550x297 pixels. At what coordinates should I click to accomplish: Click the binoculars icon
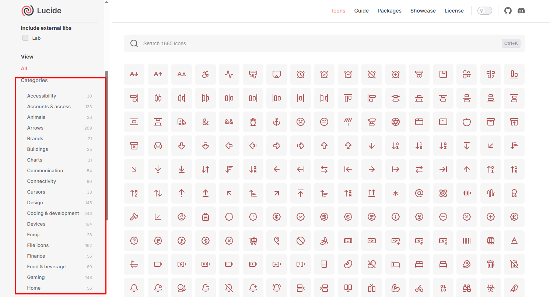pos(467,288)
